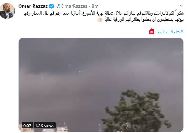Play the embedded sky video
This screenshot has width=188, height=133.
click(x=101, y=85)
